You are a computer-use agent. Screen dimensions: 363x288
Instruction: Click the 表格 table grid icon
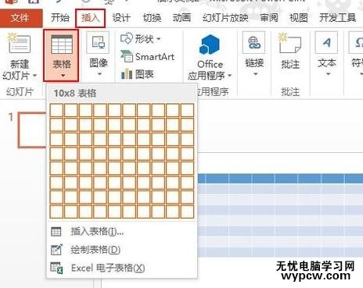tap(62, 44)
